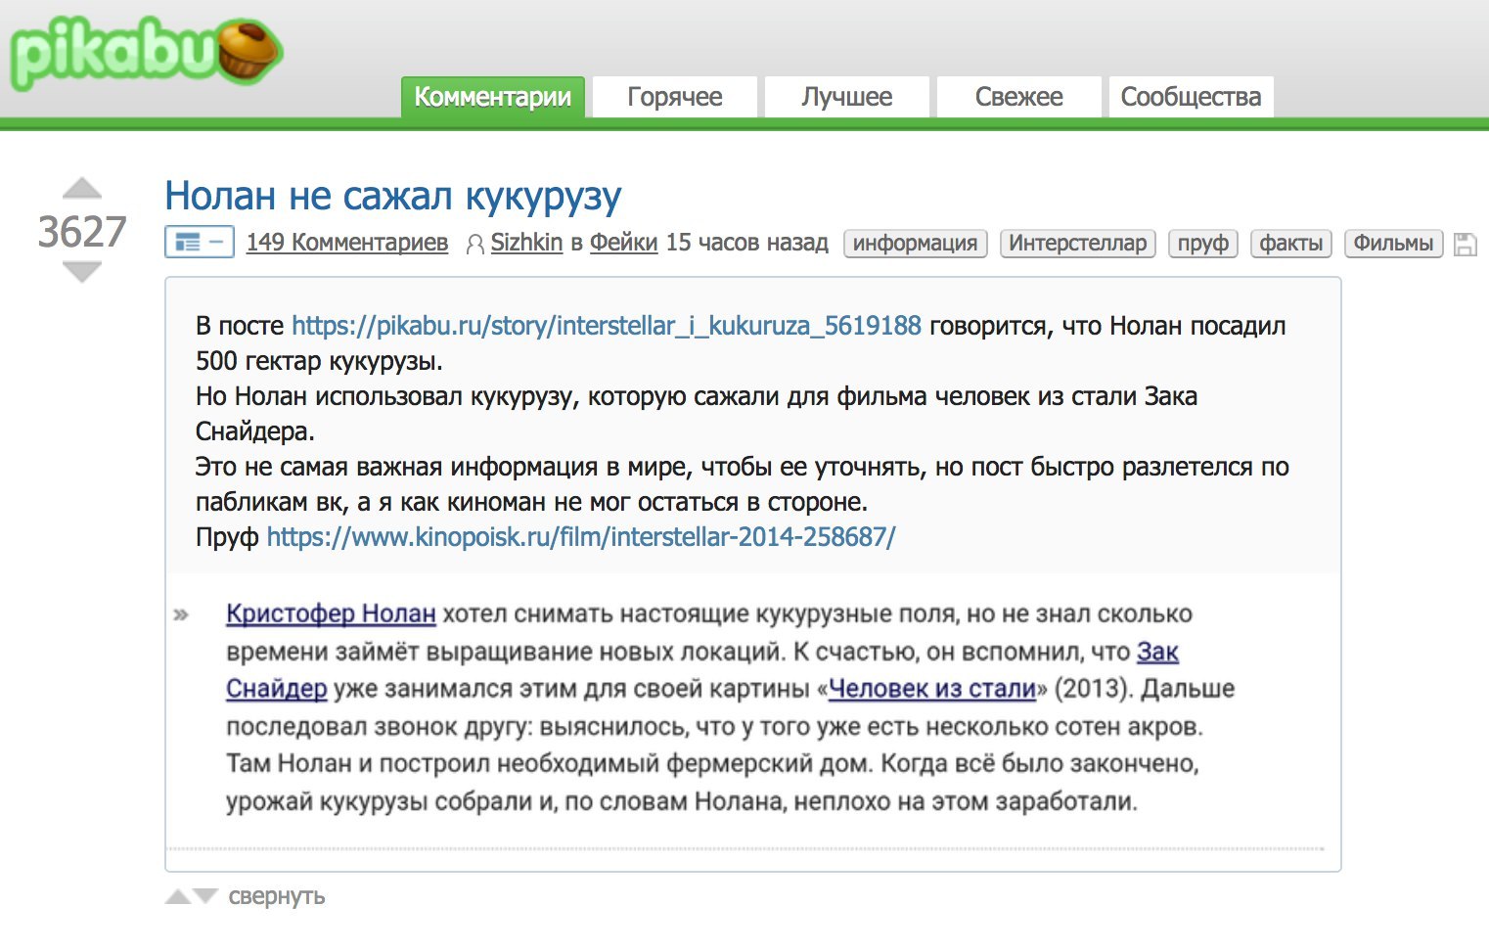Open the Фейки community link
1489x951 pixels.
coord(623,243)
